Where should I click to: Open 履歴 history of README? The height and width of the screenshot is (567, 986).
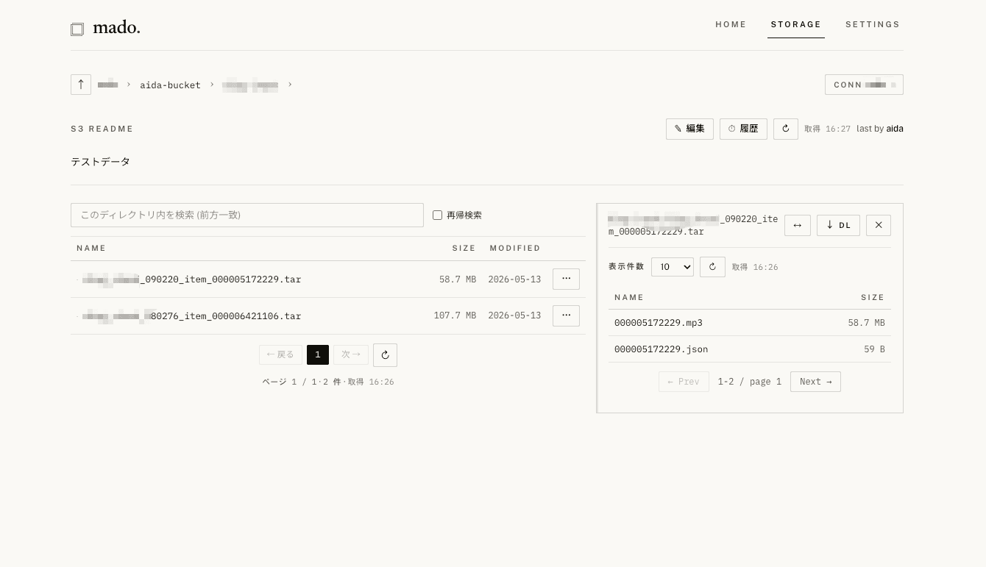(x=743, y=129)
